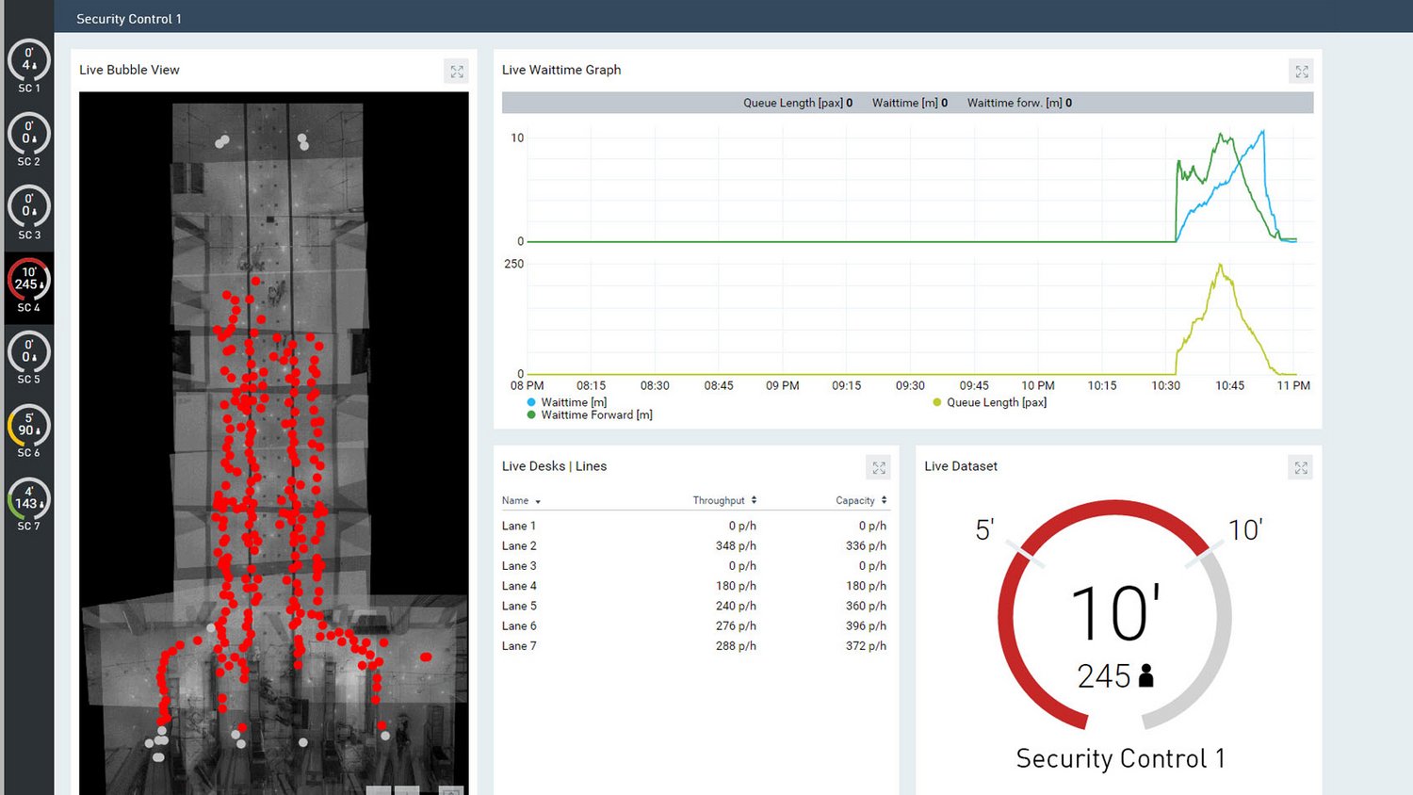
Task: Select the SC 6 gauge showing 90
Action: [x=29, y=431]
